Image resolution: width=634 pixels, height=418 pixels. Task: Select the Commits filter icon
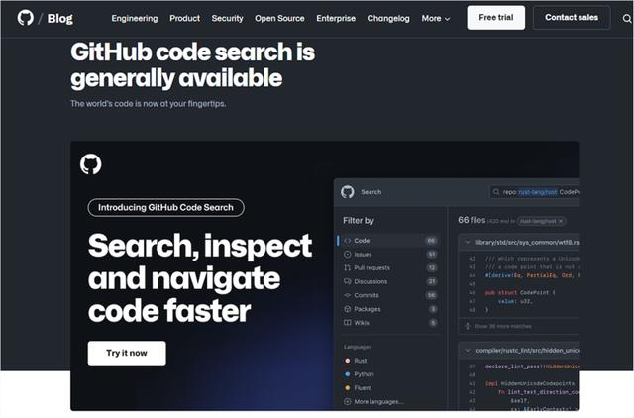coord(347,295)
